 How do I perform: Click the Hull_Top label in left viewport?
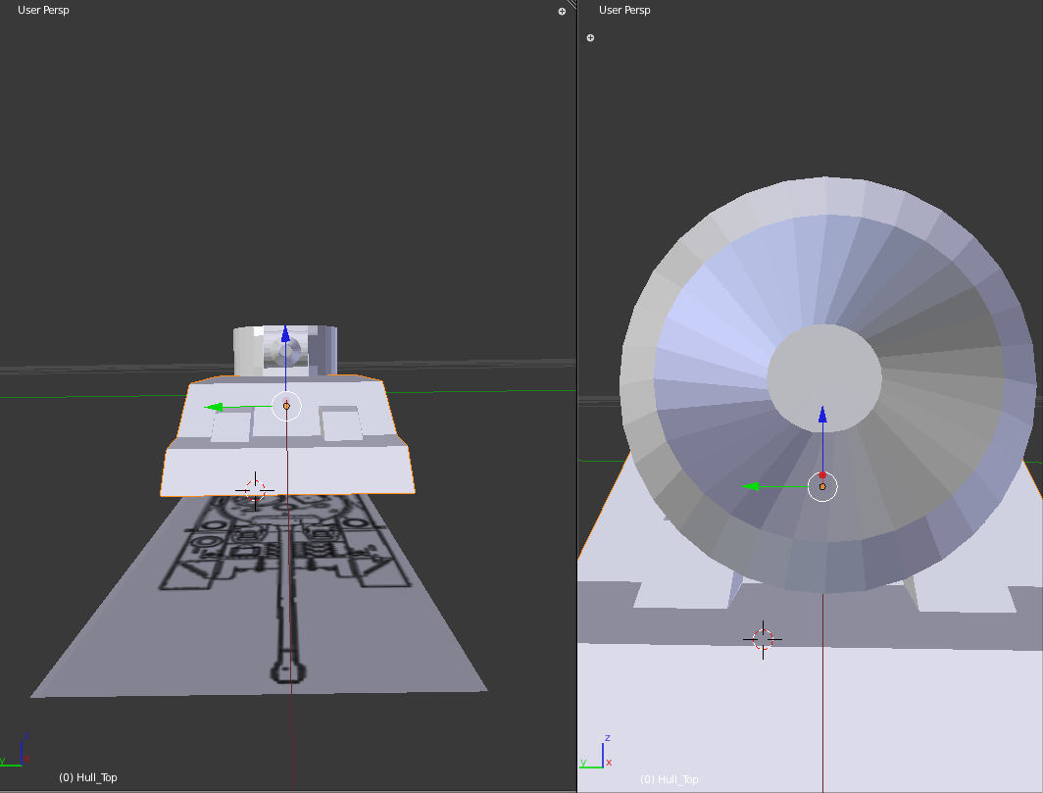click(x=88, y=777)
